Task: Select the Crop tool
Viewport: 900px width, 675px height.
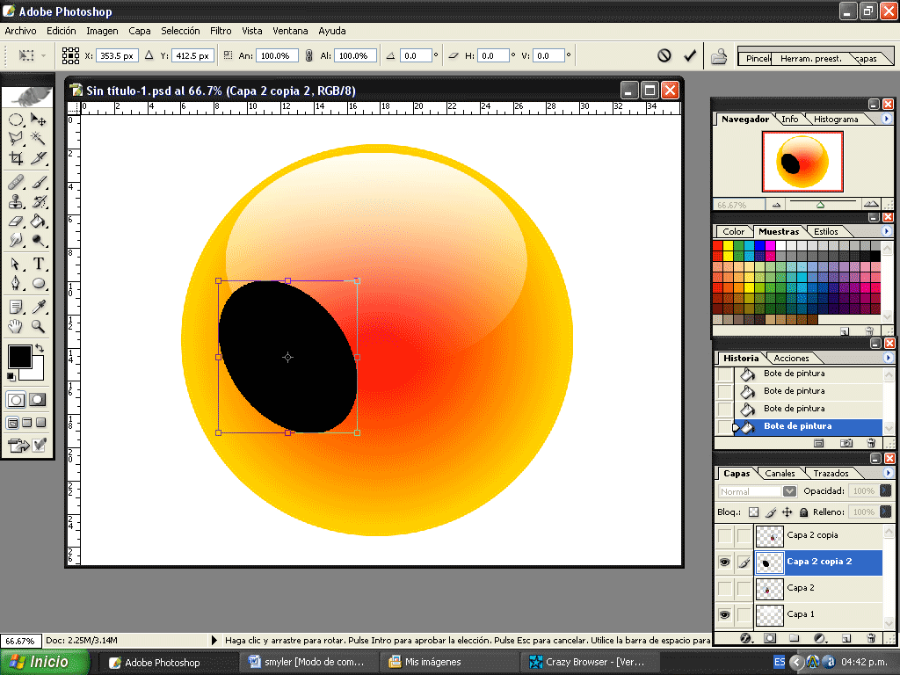Action: click(x=15, y=156)
